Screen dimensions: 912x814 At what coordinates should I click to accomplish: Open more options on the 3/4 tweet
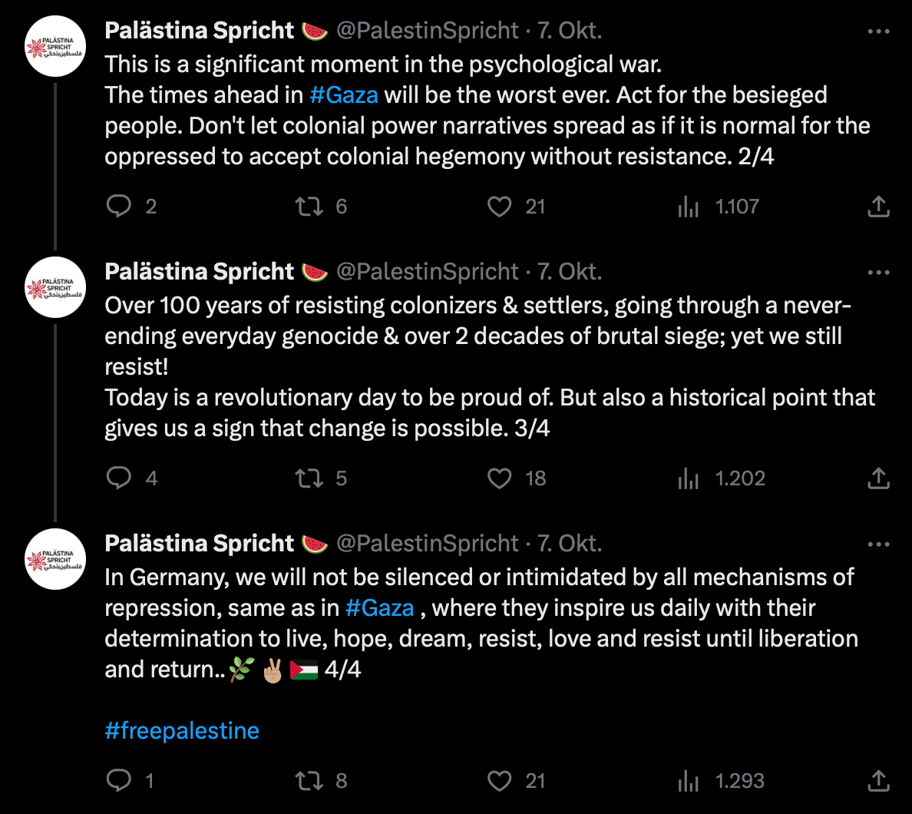pyautogui.click(x=878, y=273)
